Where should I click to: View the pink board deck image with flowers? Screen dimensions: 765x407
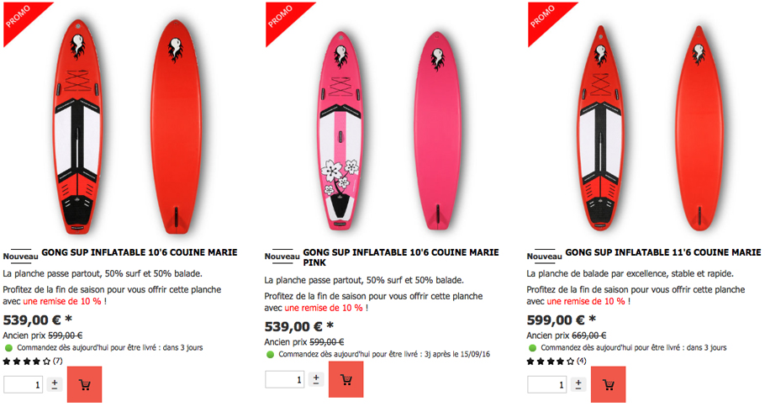click(x=340, y=131)
